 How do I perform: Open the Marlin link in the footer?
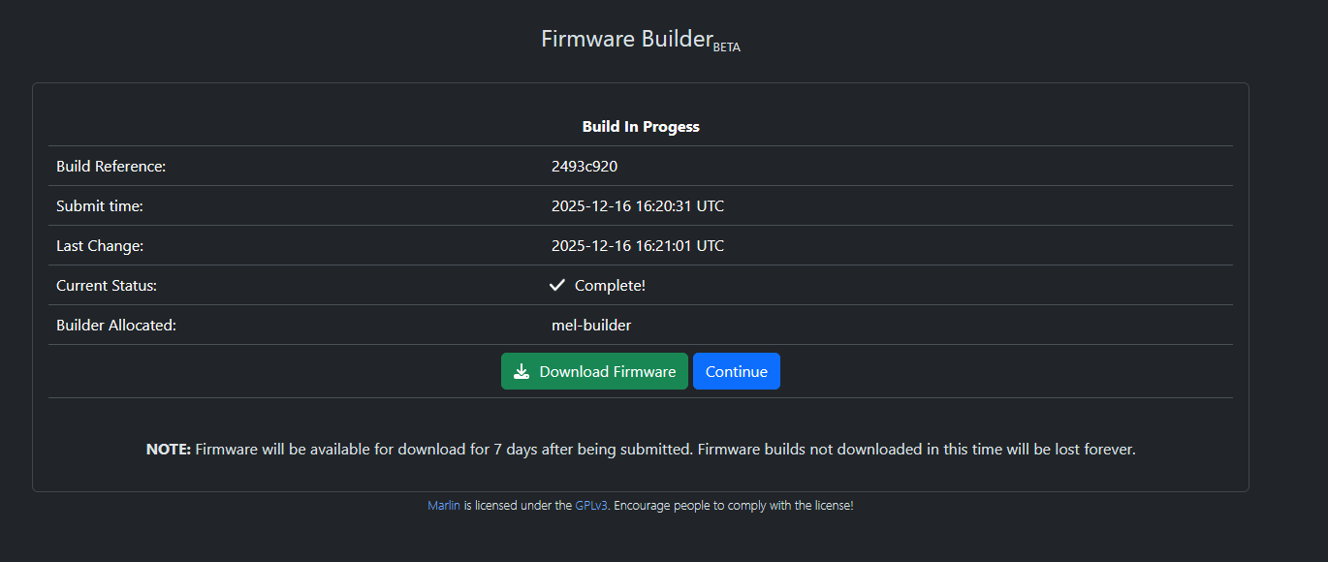point(444,506)
